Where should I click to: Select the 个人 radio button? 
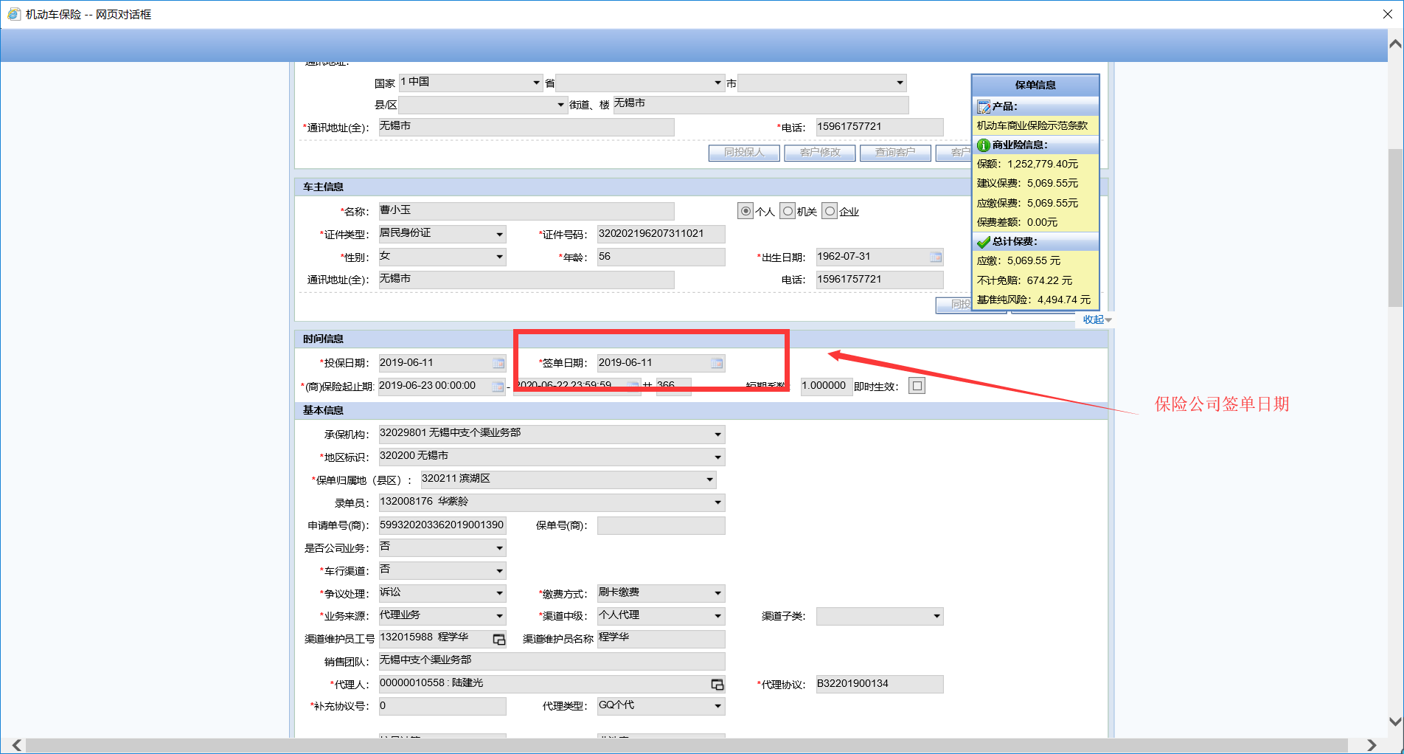point(746,212)
